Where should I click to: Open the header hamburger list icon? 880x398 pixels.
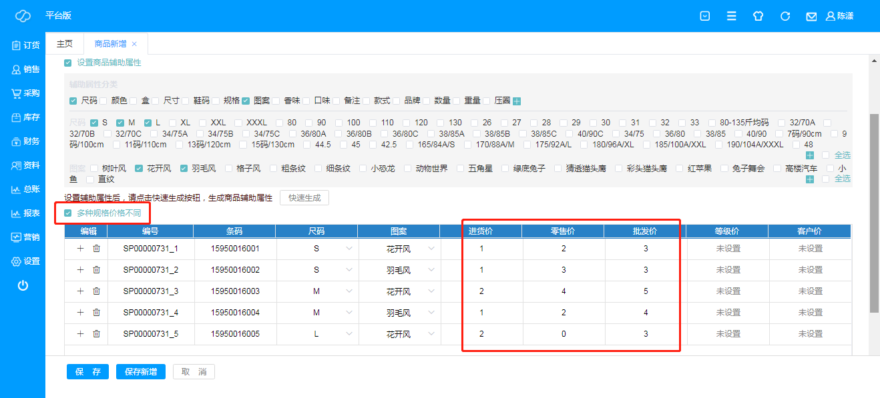point(732,16)
